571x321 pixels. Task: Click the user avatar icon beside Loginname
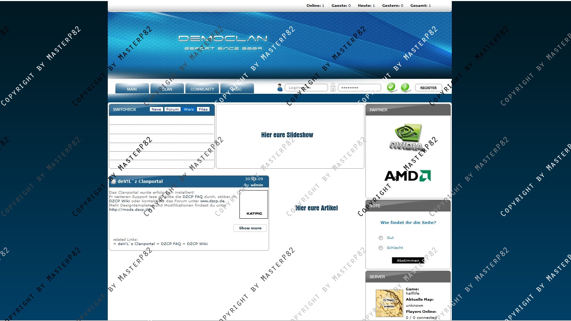(x=280, y=87)
